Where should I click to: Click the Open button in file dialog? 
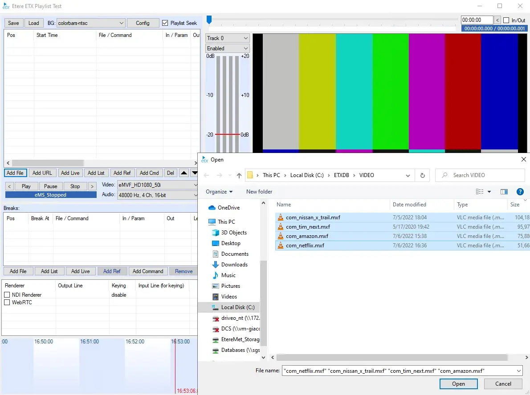click(x=458, y=384)
